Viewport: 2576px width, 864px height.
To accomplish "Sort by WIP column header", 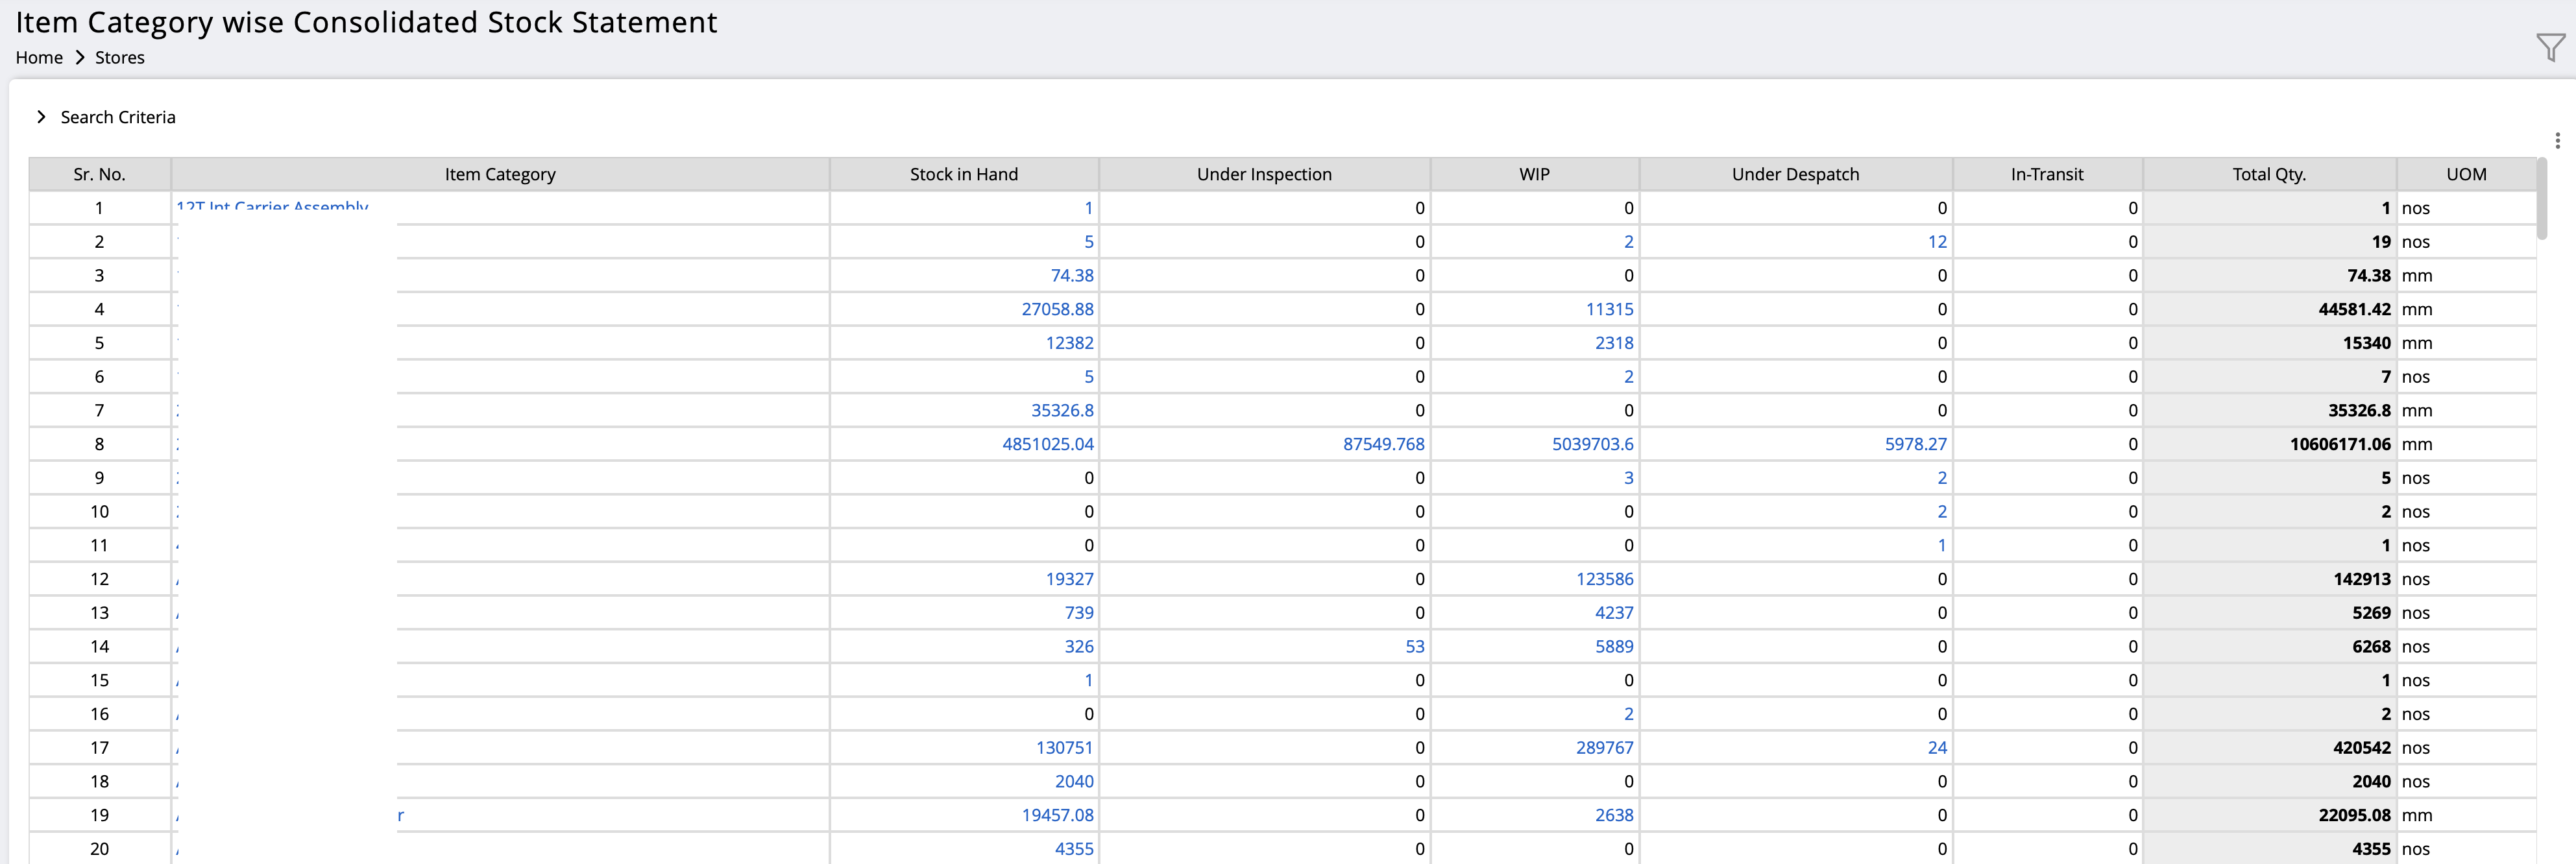I will (x=1534, y=174).
